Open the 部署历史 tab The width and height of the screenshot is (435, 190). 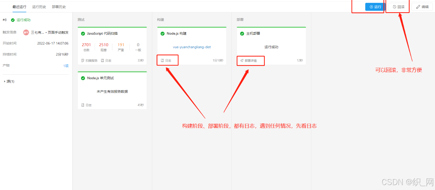59,6
